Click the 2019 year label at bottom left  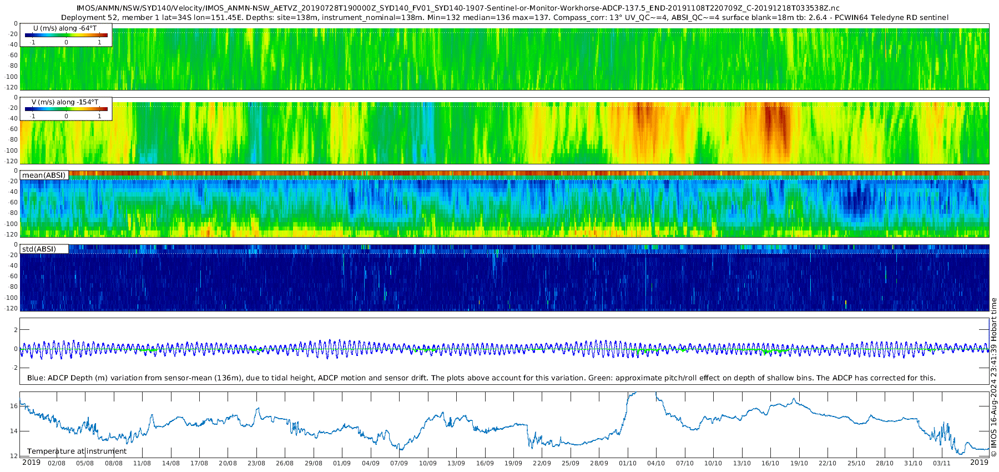[31, 463]
